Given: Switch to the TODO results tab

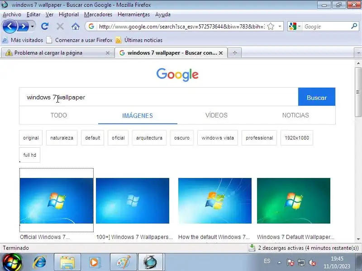Looking at the screenshot, I should point(59,115).
